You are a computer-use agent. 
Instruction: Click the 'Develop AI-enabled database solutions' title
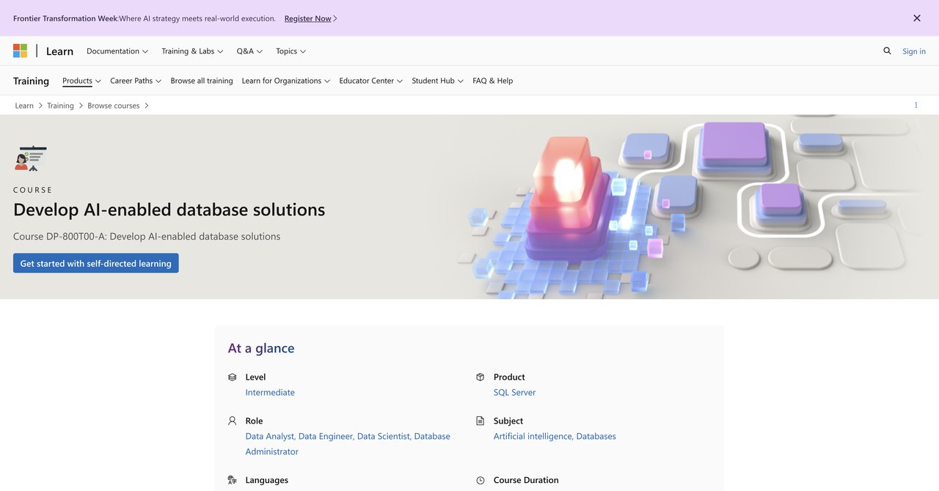click(169, 210)
